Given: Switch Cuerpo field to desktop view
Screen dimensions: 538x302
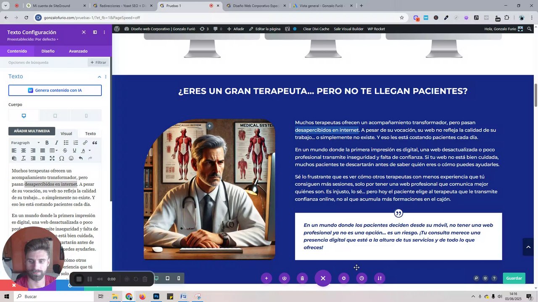Looking at the screenshot, I should click(24, 116).
